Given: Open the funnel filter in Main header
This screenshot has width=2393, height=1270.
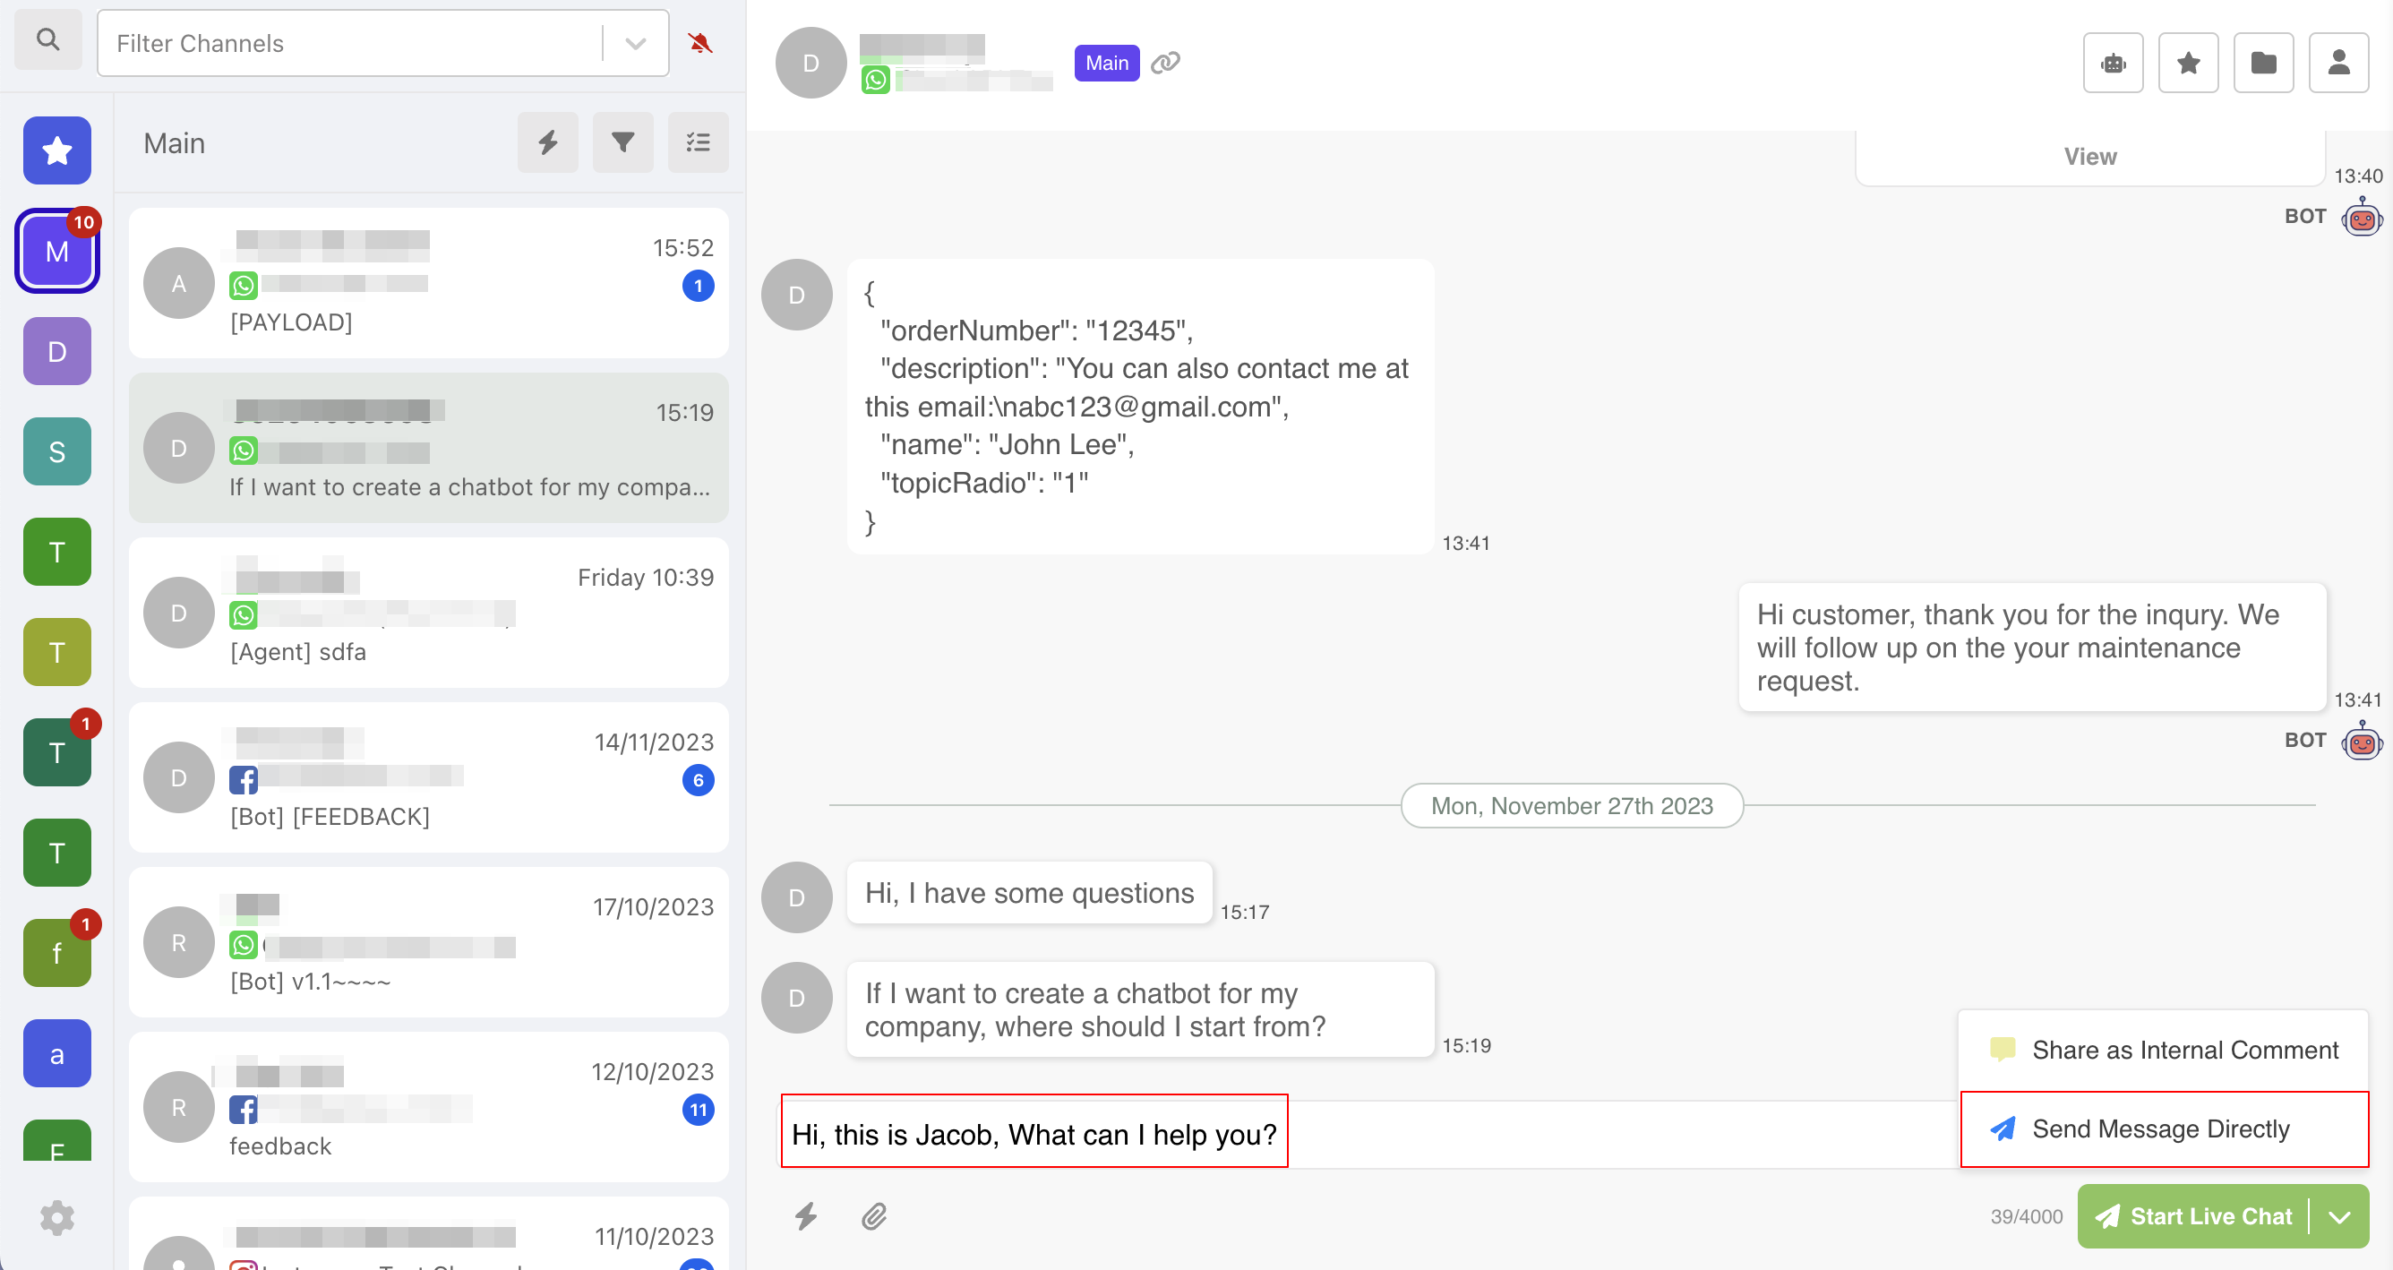Looking at the screenshot, I should tap(622, 142).
